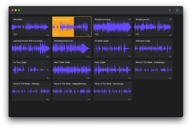Play the DJ Meke Jingle tile
The height and width of the screenshot is (129, 192).
tap(113, 48)
